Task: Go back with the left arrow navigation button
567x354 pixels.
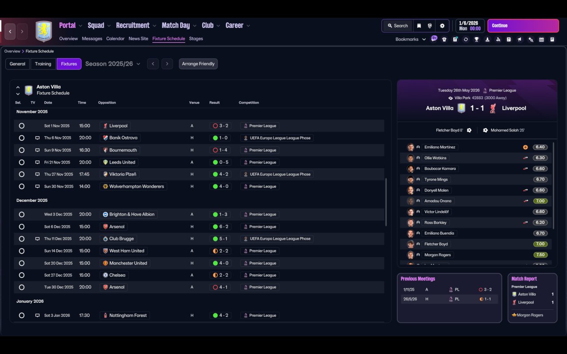Action: coord(10,31)
